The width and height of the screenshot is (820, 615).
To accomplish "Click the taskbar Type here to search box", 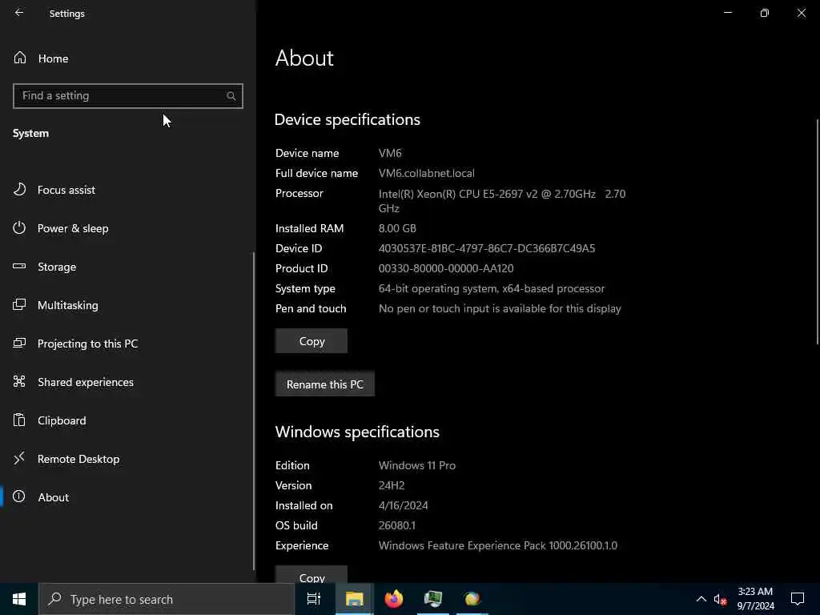I will pos(167,599).
